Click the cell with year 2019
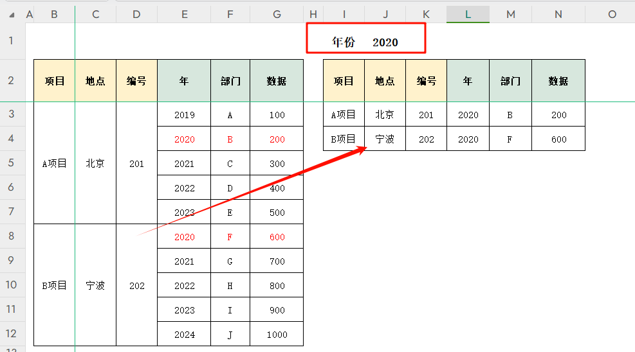This screenshot has height=352, width=635. (x=184, y=115)
